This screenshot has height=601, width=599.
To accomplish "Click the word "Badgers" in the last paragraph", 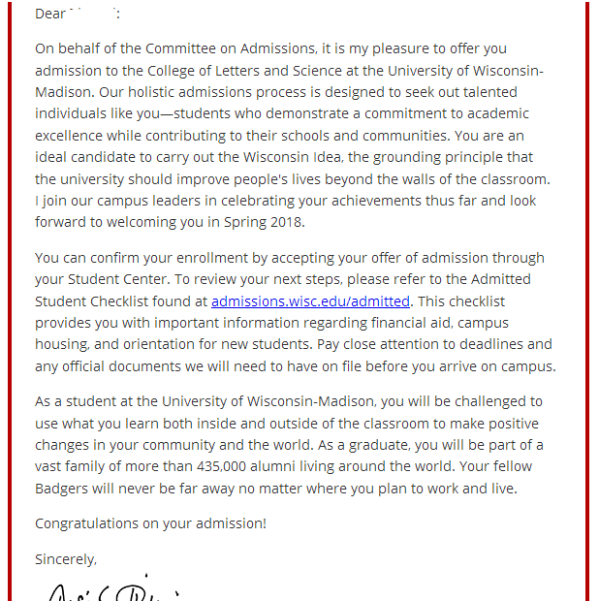I will 62,489.
